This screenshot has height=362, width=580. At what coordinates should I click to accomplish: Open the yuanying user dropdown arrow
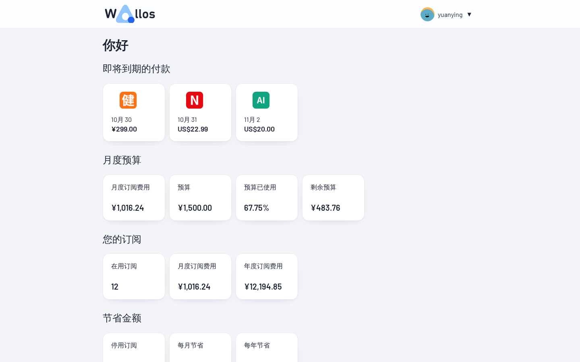click(469, 14)
